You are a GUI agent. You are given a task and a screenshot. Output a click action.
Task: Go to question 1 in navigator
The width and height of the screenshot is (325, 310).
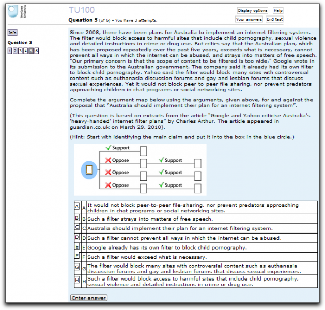(x=9, y=50)
